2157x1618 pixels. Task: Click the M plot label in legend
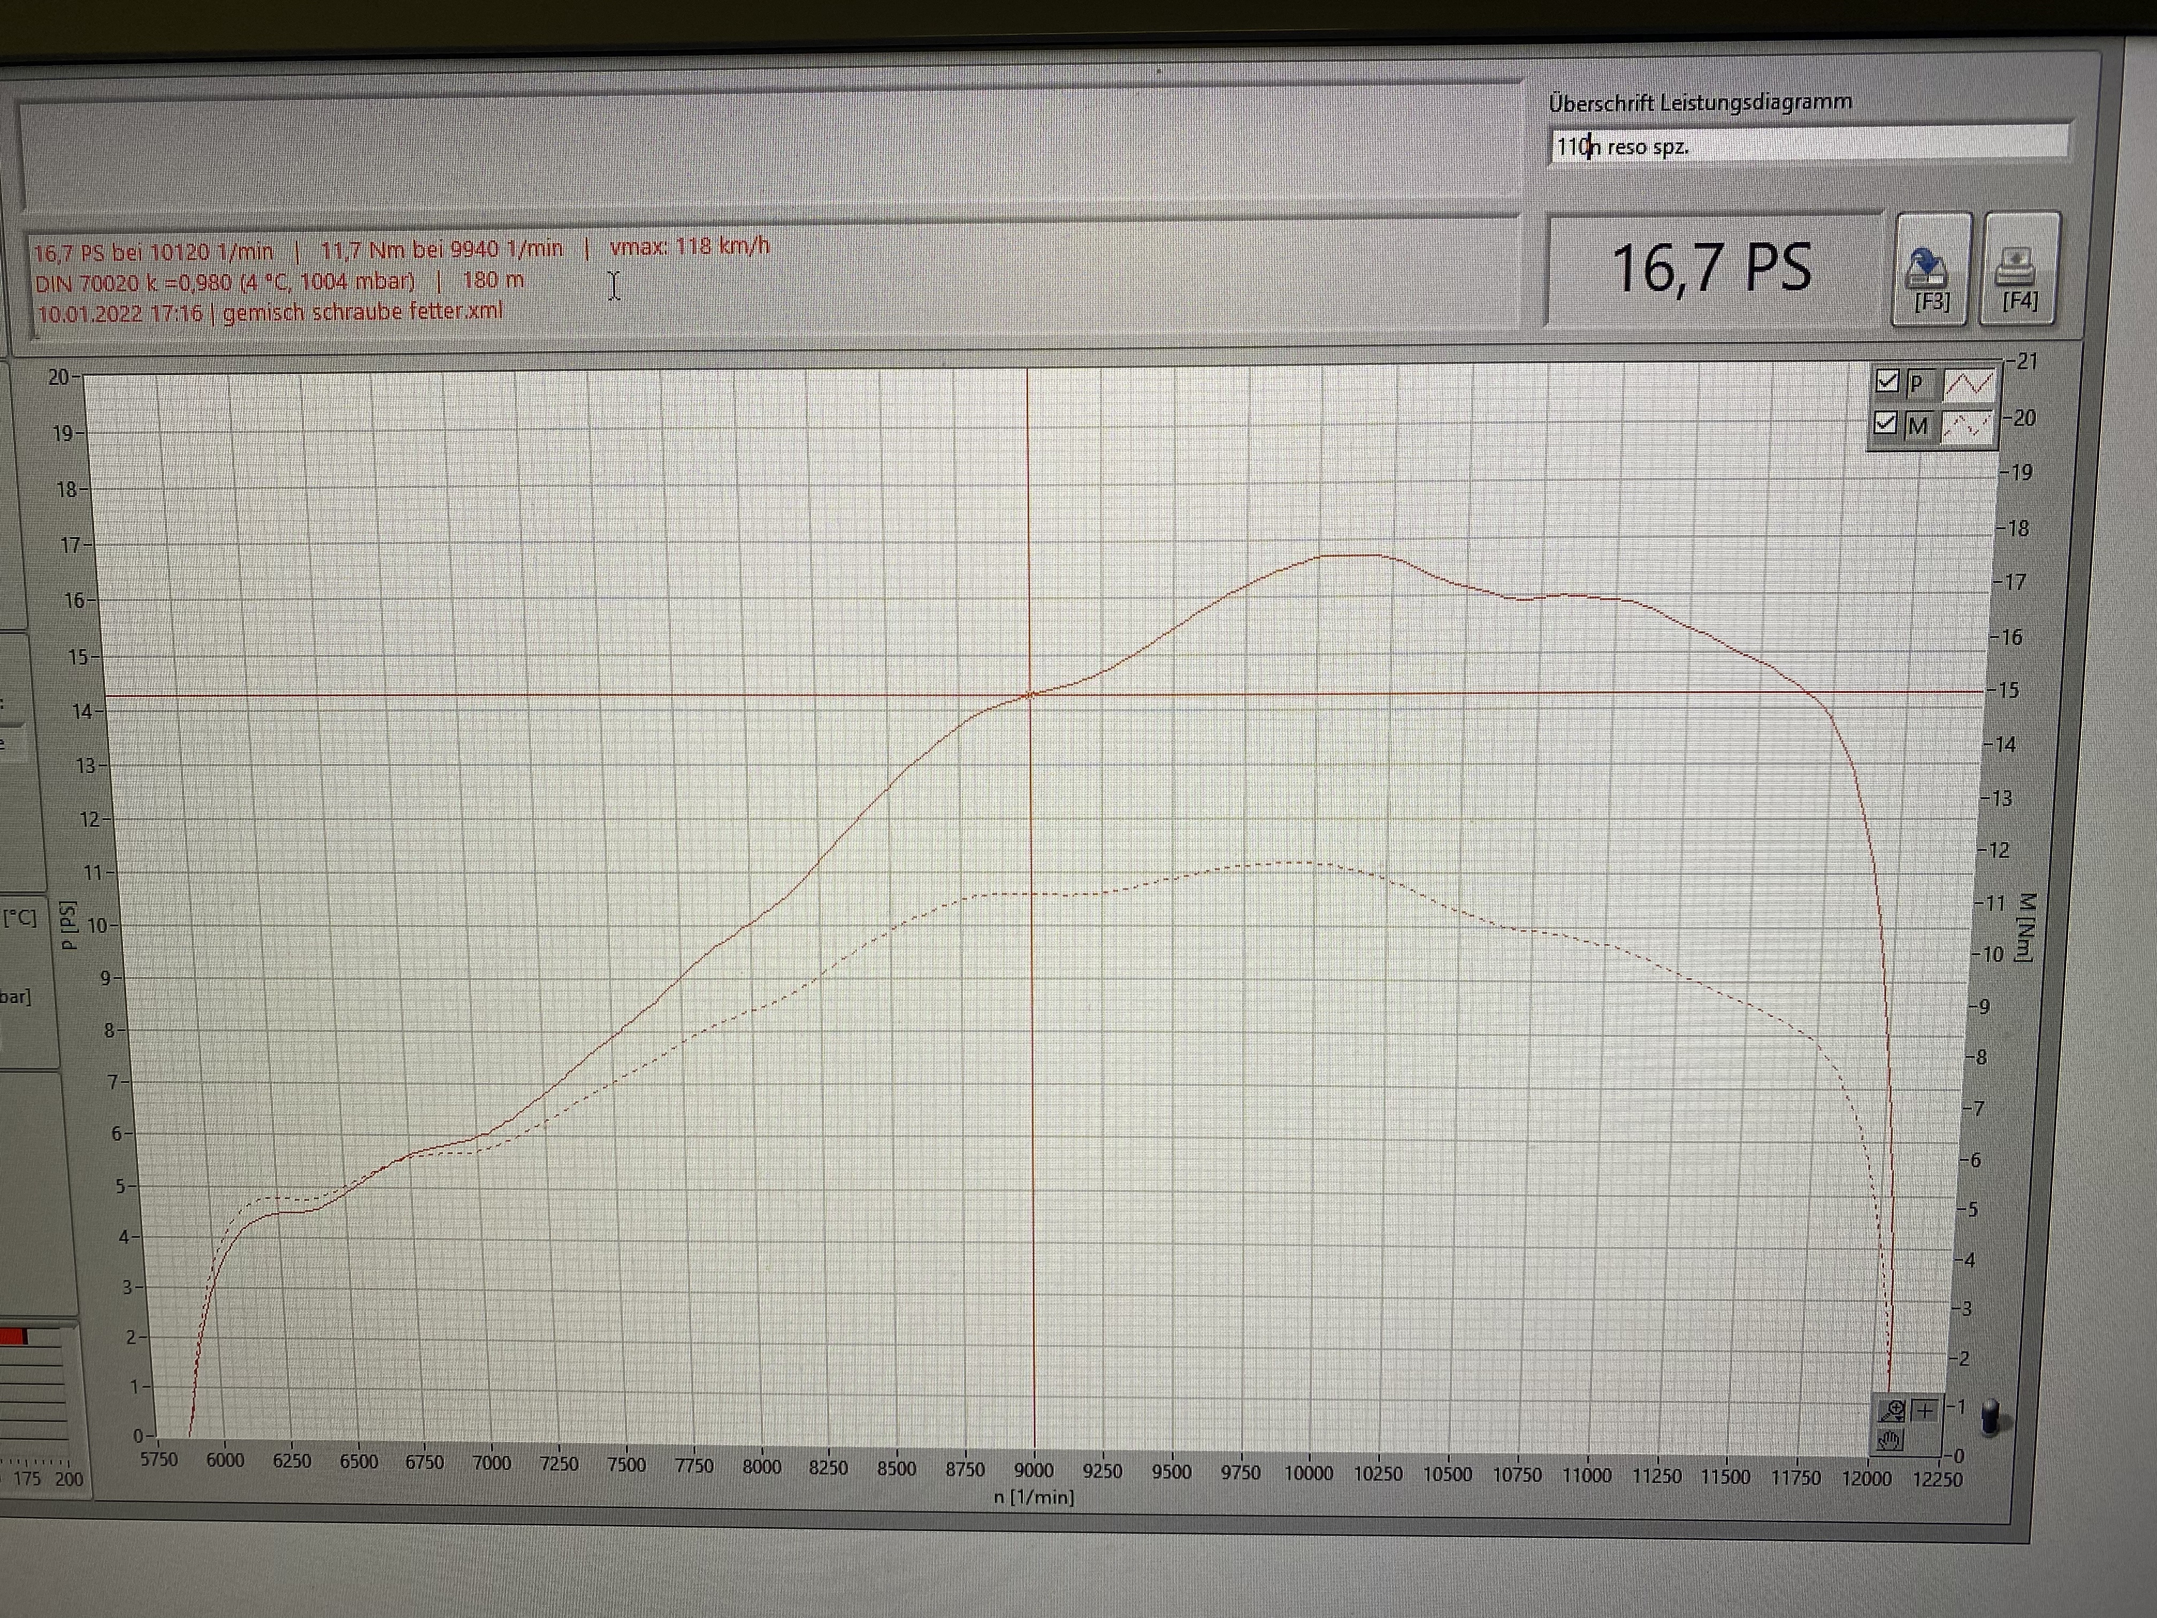(1917, 426)
